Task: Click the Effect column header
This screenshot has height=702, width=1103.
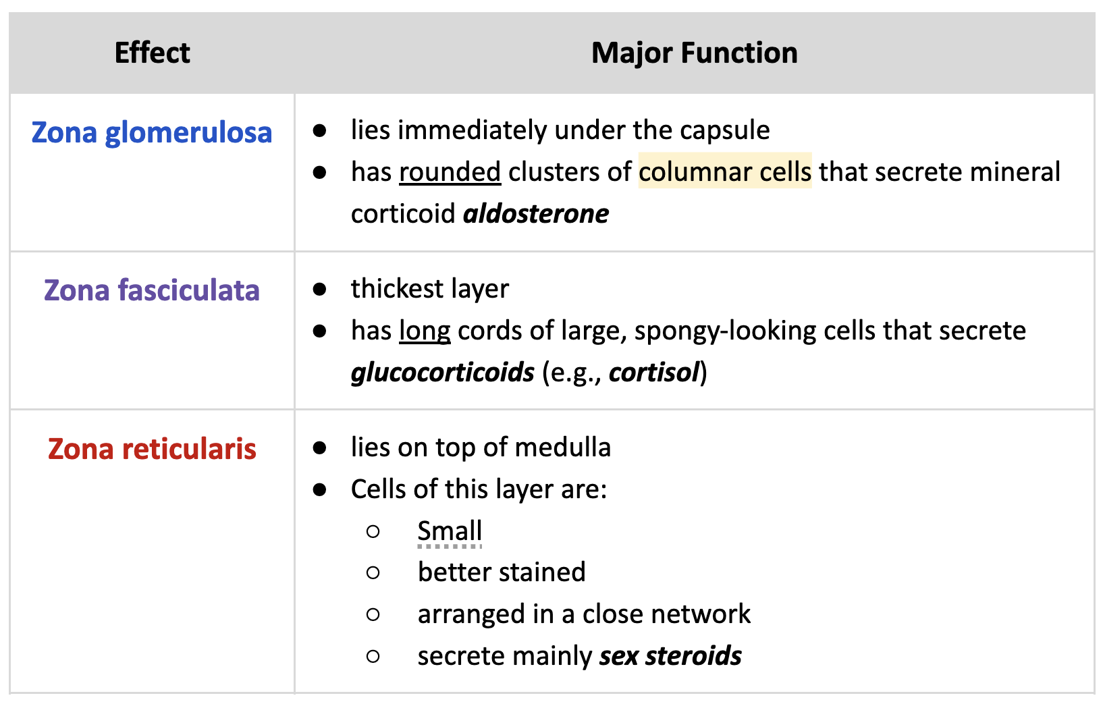Action: [152, 53]
